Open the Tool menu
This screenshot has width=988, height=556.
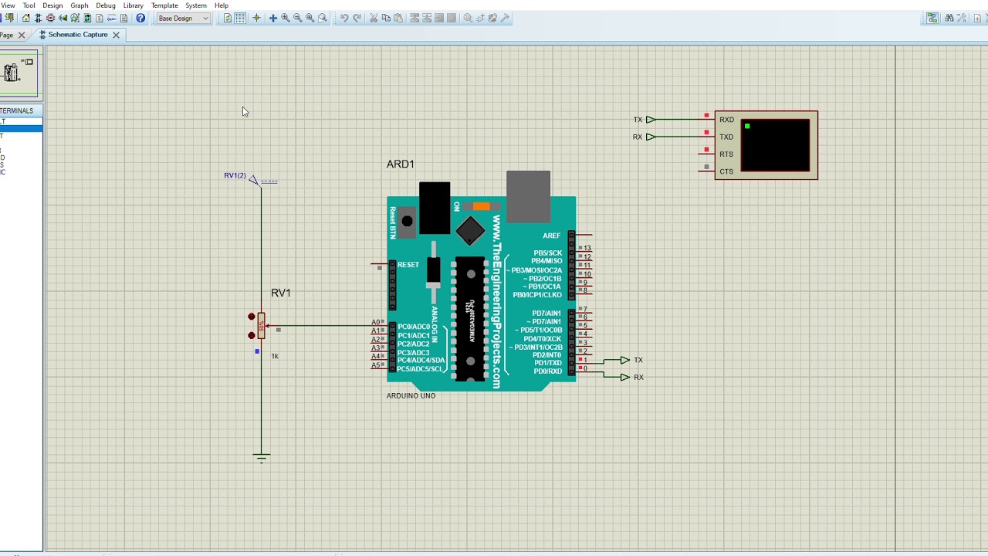(x=29, y=5)
